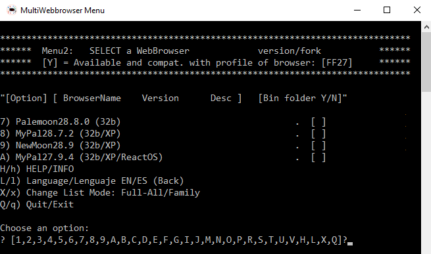The height and width of the screenshot is (254, 431).
Task: Click the MultiWebbrowser app icon in title bar
Action: 12,10
